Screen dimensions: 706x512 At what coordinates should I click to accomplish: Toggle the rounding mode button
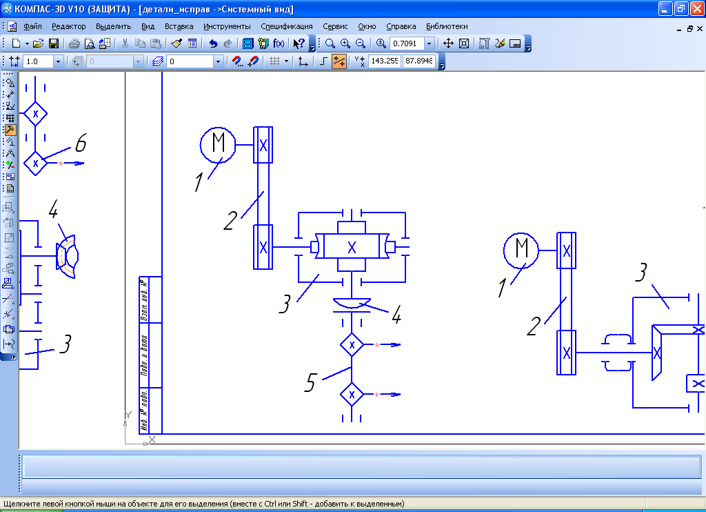pos(339,61)
